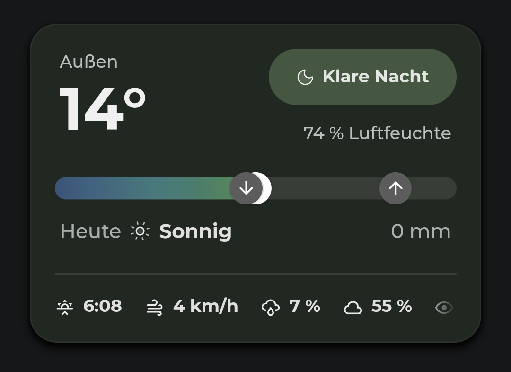The width and height of the screenshot is (511, 372).
Task: Select the up arrow high temperature marker
Action: (x=395, y=188)
